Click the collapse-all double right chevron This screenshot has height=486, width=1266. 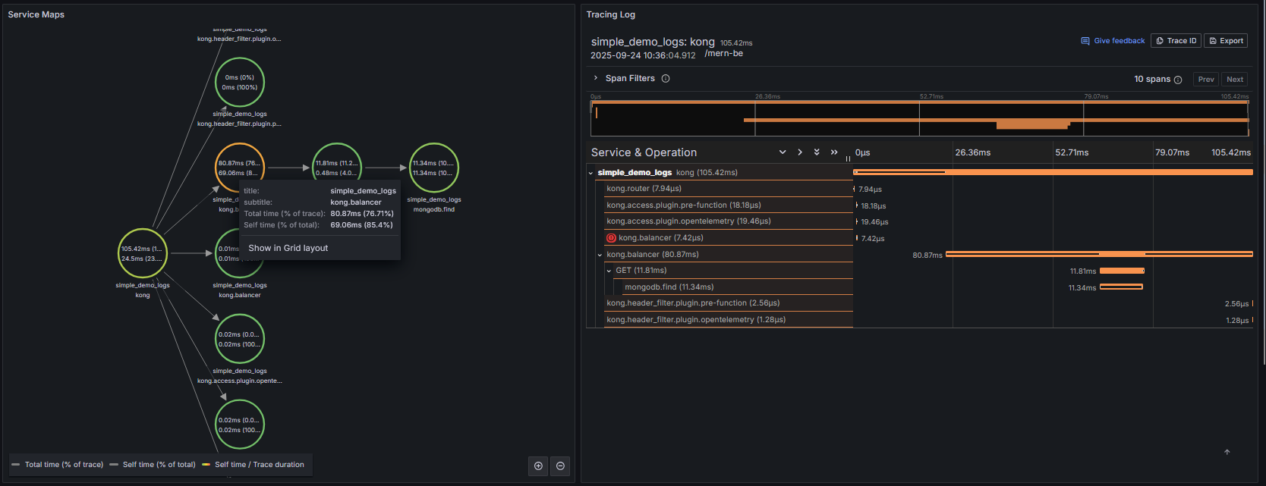click(x=834, y=152)
